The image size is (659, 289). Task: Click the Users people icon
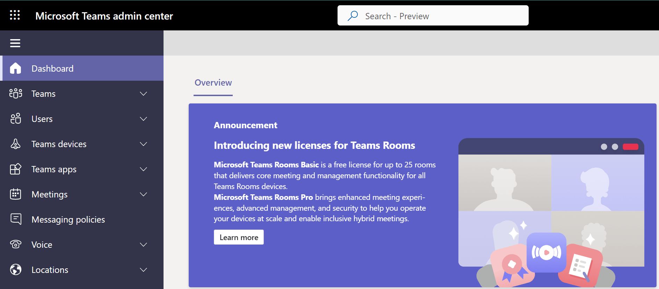click(16, 118)
